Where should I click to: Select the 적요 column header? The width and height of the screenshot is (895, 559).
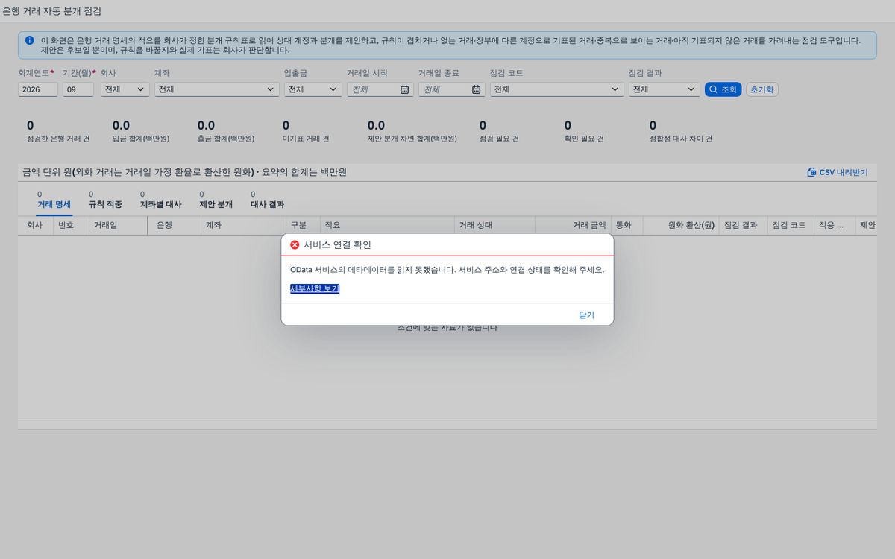387,225
